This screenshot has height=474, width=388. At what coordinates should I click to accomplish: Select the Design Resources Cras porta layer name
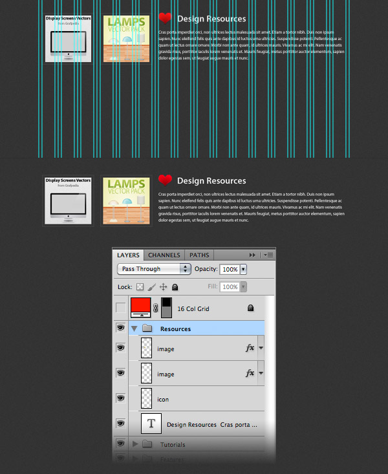click(212, 425)
